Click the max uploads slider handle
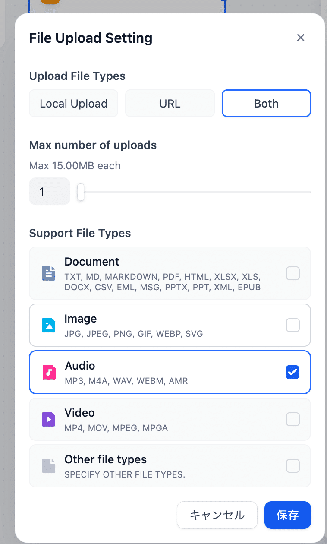 click(81, 192)
